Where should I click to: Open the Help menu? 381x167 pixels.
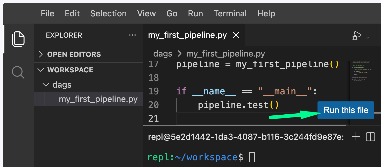tap(266, 13)
